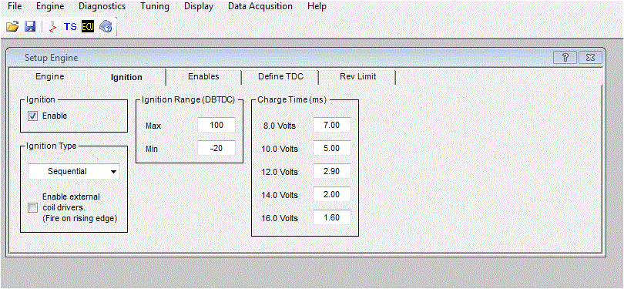
Task: Toggle the Ignition Enable checkbox
Action: coord(33,116)
